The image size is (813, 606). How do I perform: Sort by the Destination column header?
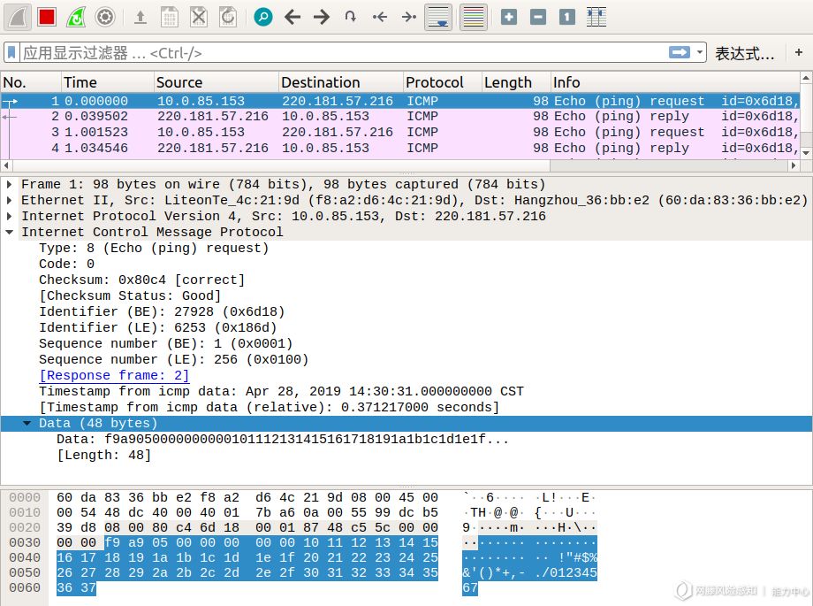point(340,82)
